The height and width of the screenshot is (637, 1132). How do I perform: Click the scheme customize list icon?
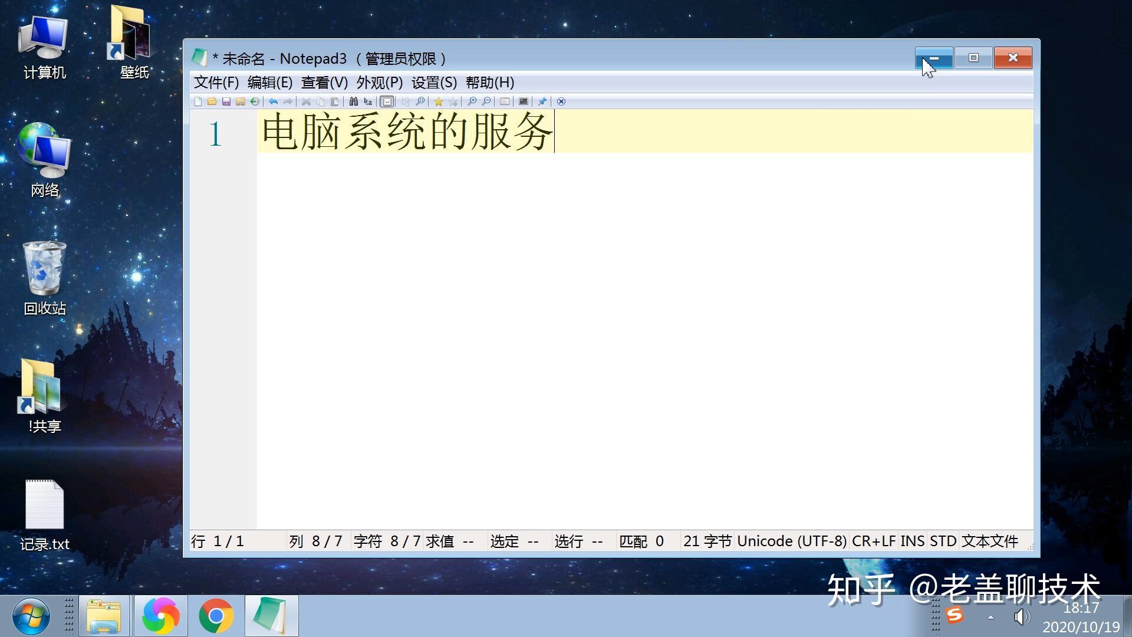tap(505, 101)
